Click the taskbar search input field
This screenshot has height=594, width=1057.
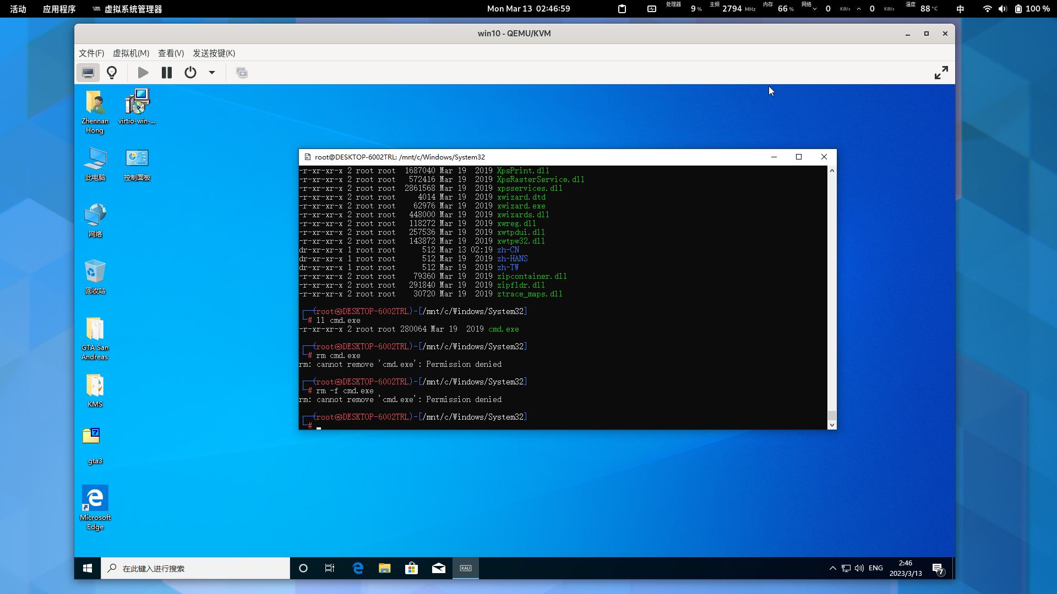(195, 568)
